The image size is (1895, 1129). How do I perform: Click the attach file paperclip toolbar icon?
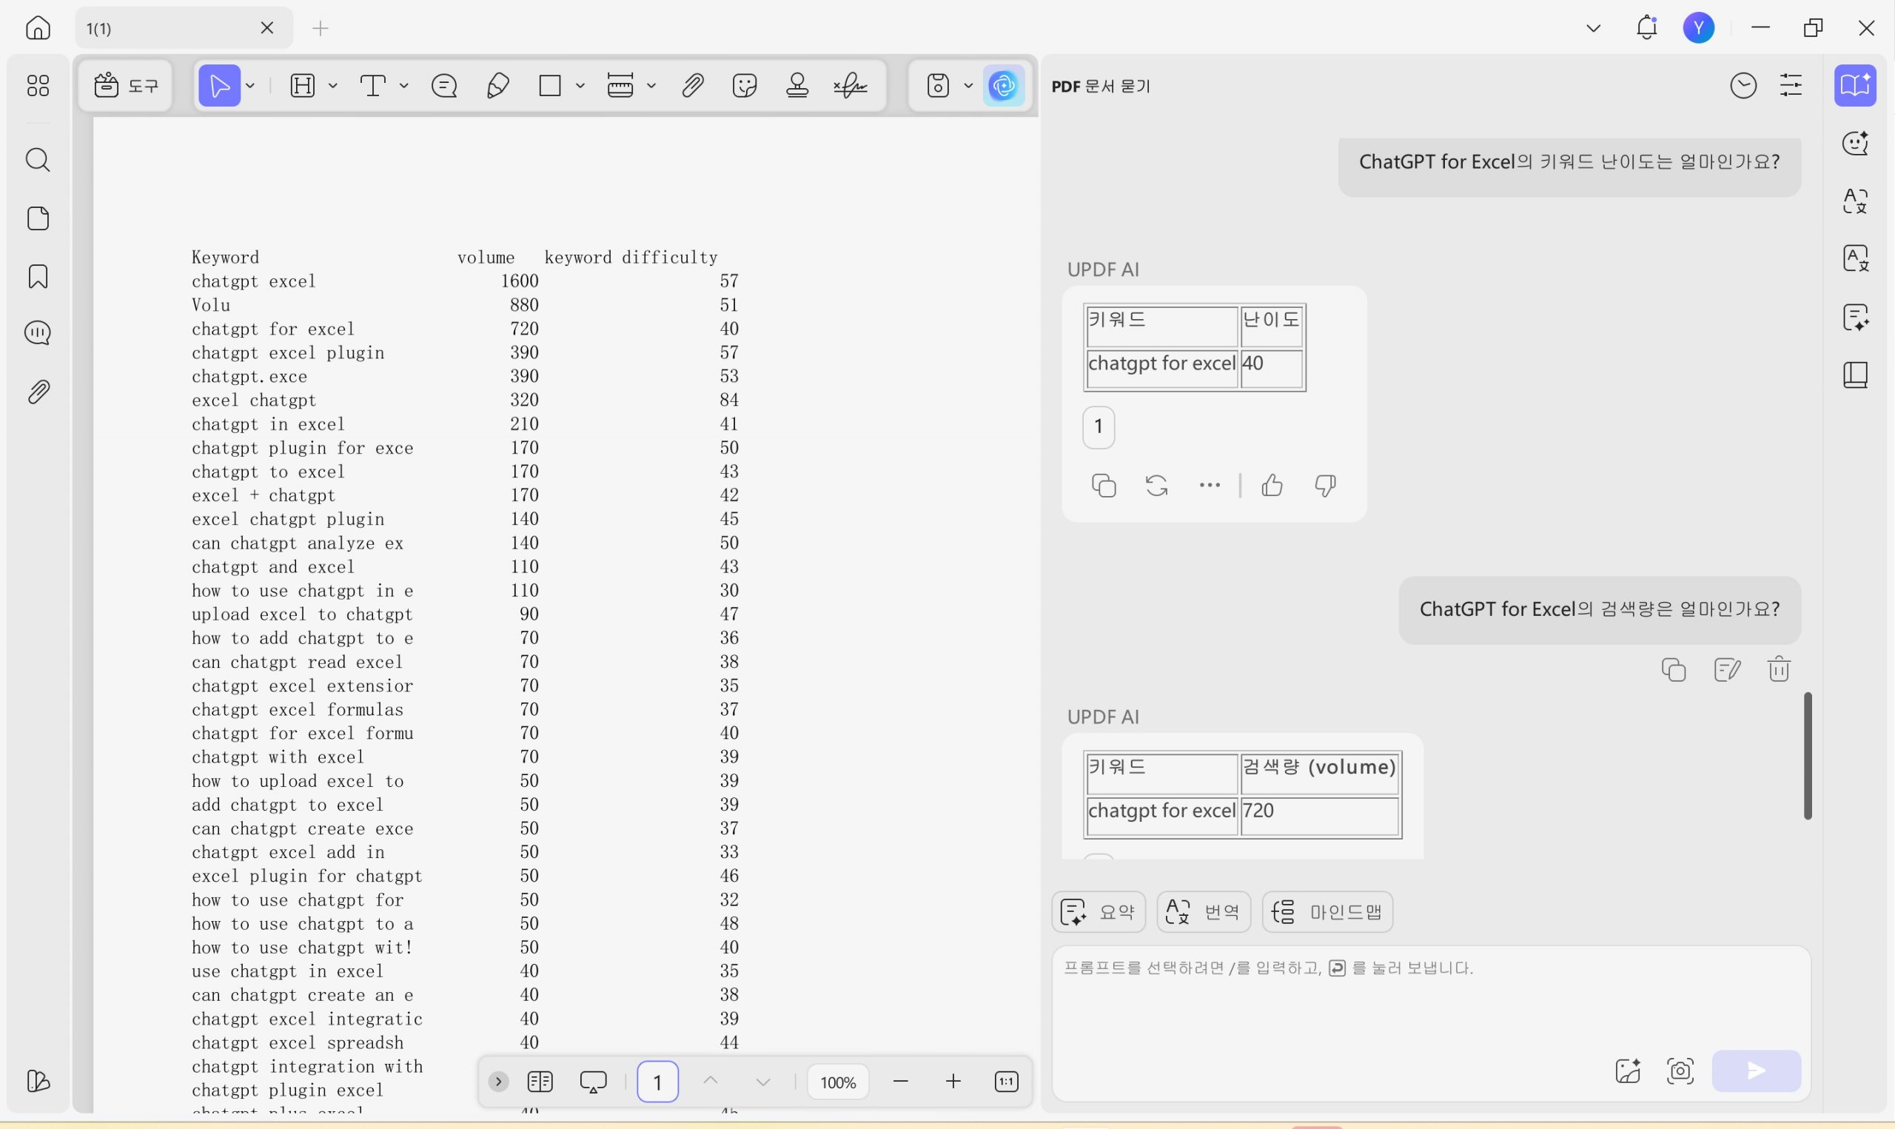pyautogui.click(x=692, y=85)
